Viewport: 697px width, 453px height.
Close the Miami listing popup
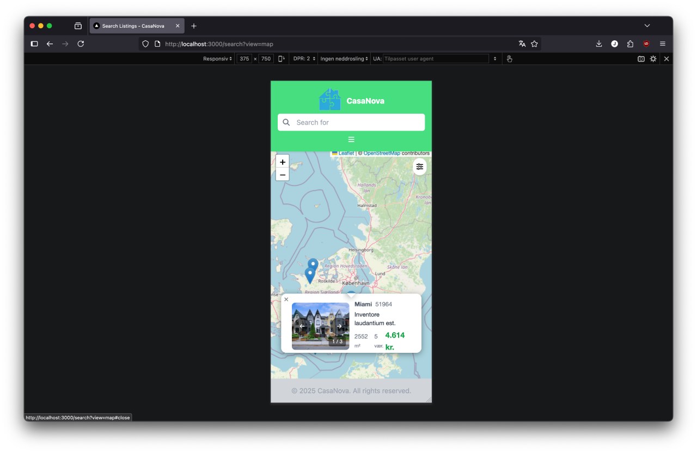click(x=286, y=299)
